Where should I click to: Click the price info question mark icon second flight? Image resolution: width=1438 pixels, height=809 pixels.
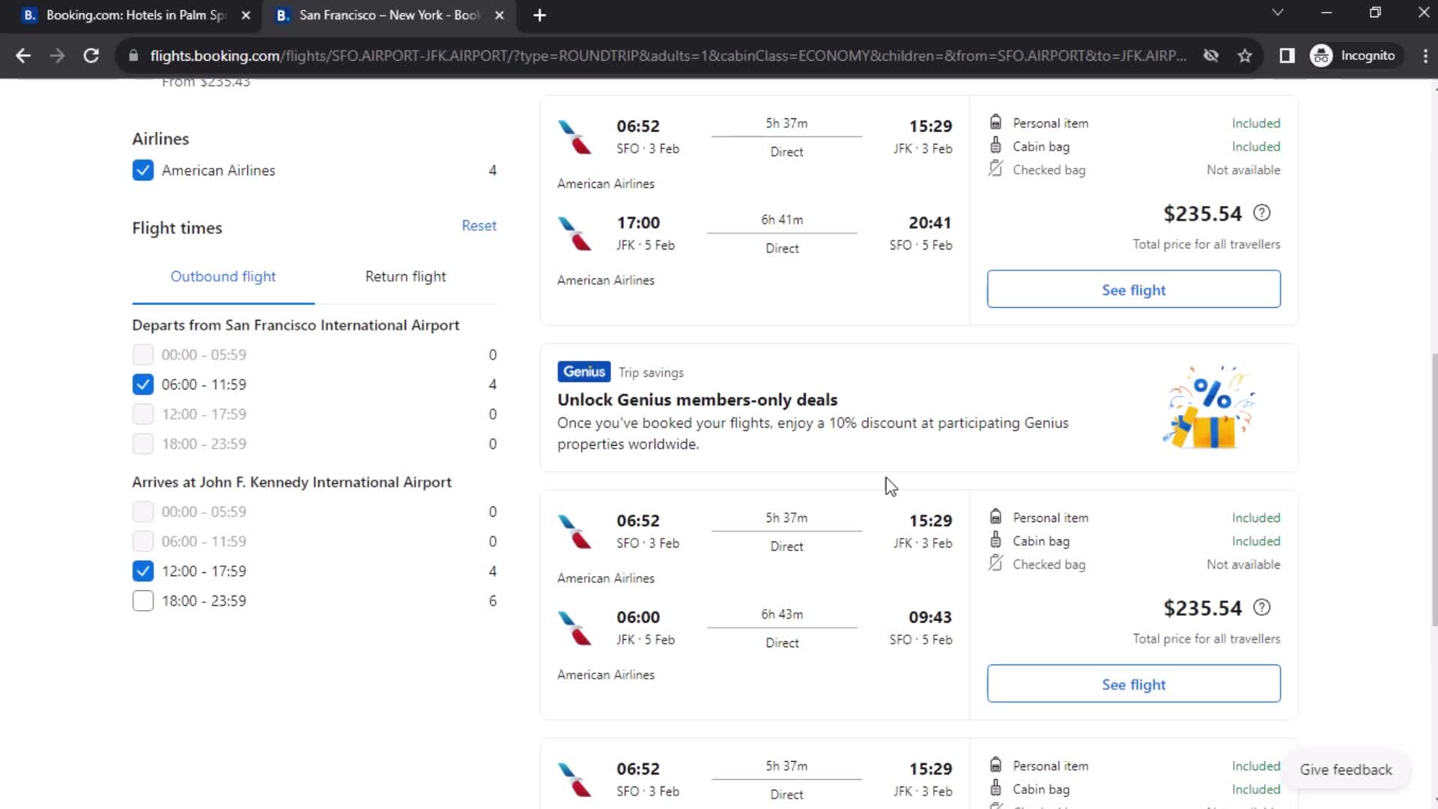pos(1262,607)
